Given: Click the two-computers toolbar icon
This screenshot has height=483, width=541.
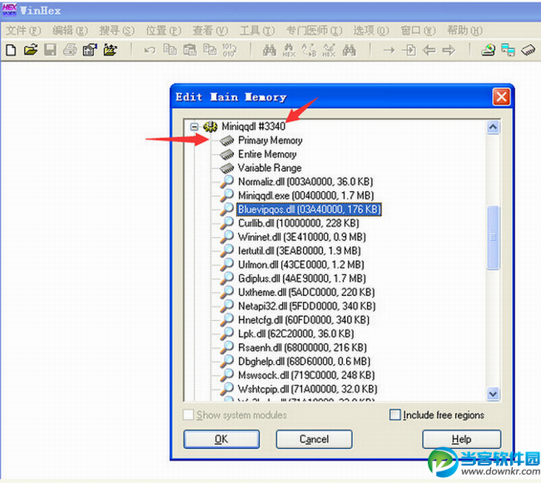Looking at the screenshot, I should 509,51.
